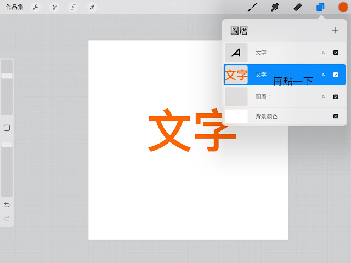The width and height of the screenshot is (351, 263).
Task: Select the 圖層 1 layer
Action: tap(285, 96)
